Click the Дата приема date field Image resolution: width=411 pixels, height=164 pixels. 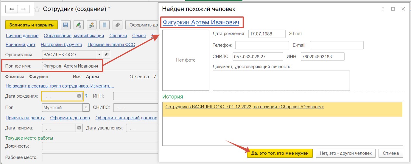[59, 128]
